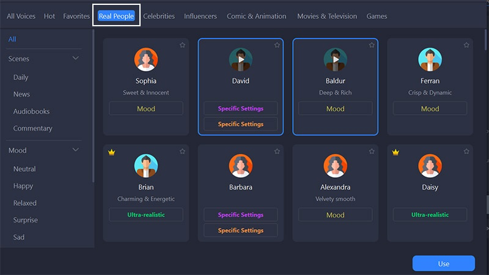Filter by Surprise mood

pyautogui.click(x=25, y=220)
